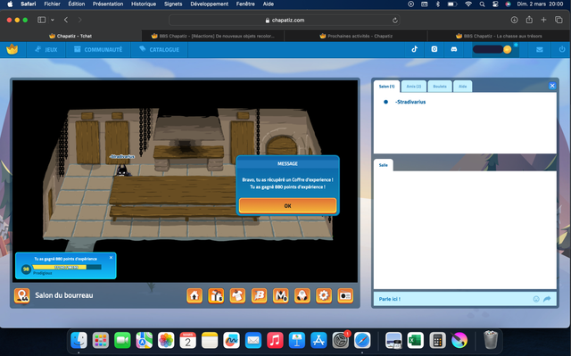Open the Safari share button
Viewport: 571px width, 356px height.
(529, 20)
